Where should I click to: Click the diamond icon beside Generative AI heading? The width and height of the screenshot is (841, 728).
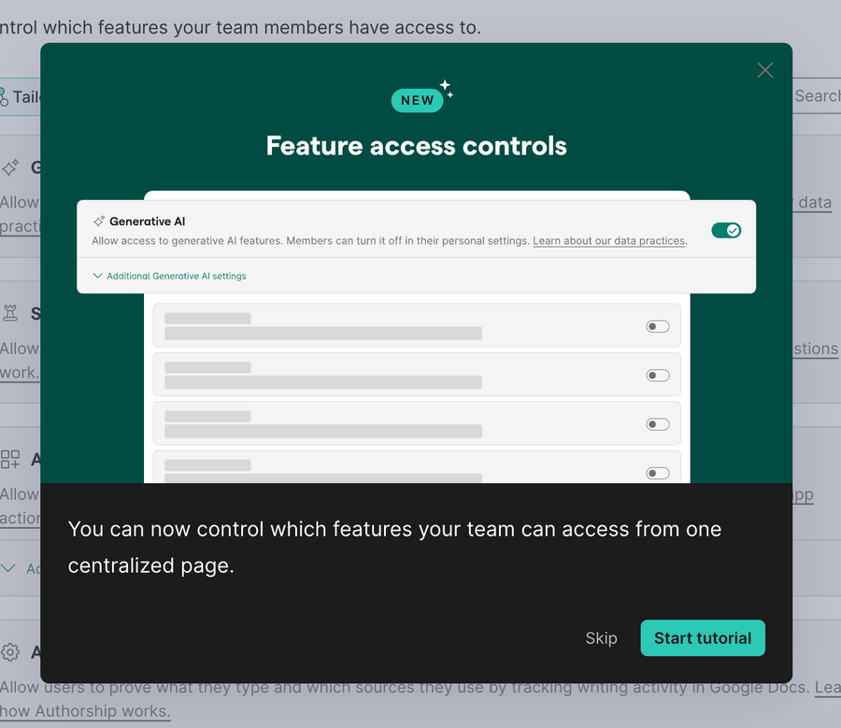click(97, 221)
